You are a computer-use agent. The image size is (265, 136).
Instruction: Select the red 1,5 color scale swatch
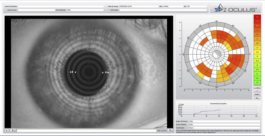pyautogui.click(x=257, y=17)
